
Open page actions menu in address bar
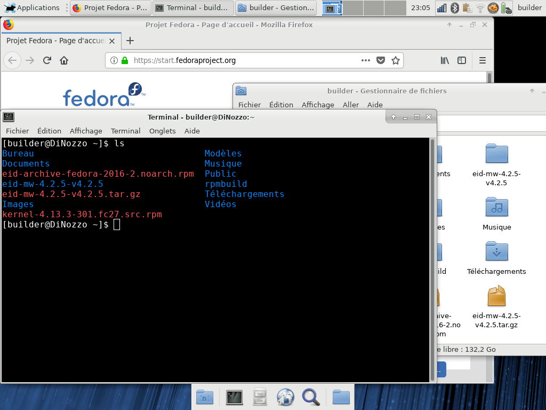(x=366, y=60)
